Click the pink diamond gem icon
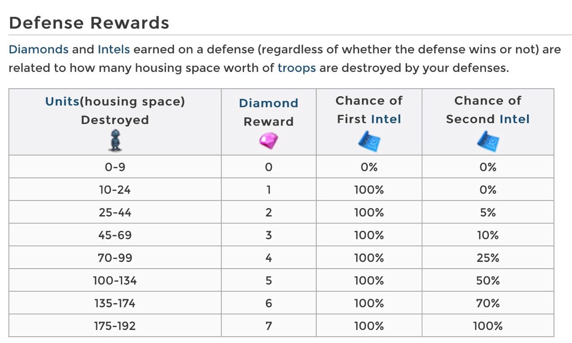Screen dimensions: 572x343 tap(269, 141)
